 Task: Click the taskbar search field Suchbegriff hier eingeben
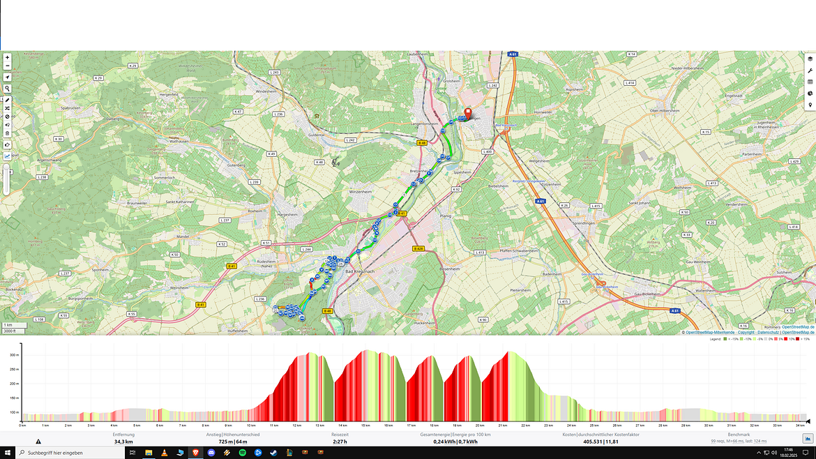[70, 453]
